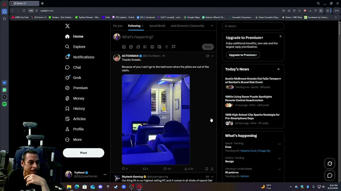The width and height of the screenshot is (341, 191).
Task: Open a new browser tab
Action: (42, 3)
